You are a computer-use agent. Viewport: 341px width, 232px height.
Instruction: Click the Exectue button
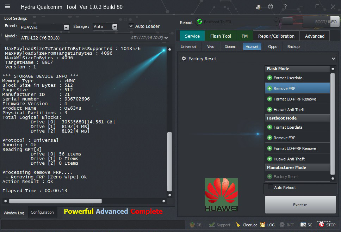[300, 205]
